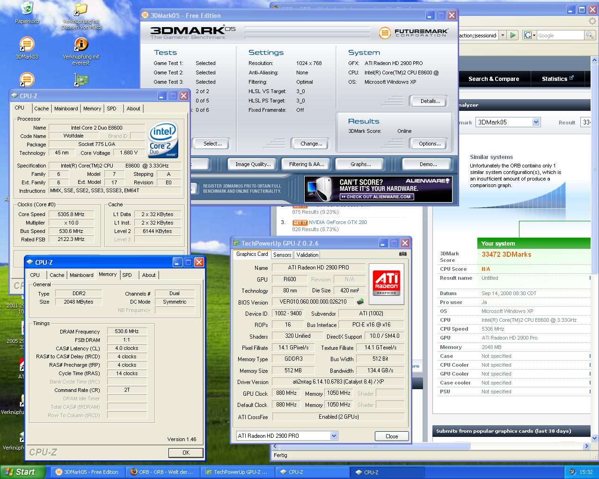Click the GPU-Z screenshot camera icon
The image size is (599, 479).
[x=402, y=254]
